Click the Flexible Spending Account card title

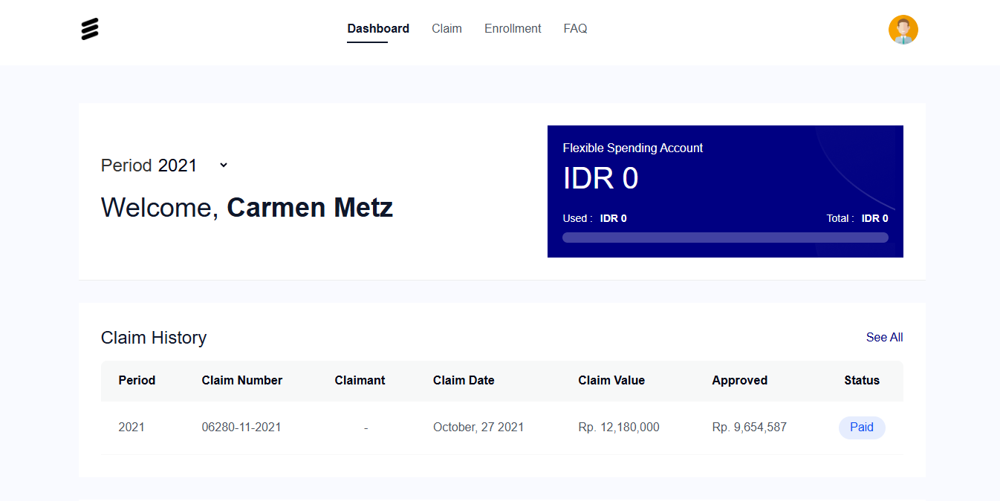click(x=633, y=148)
